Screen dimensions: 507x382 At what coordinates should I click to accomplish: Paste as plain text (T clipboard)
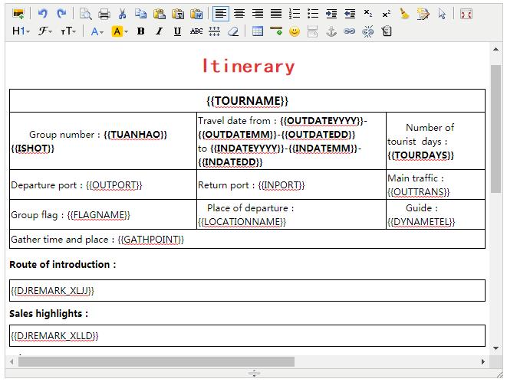[177, 14]
